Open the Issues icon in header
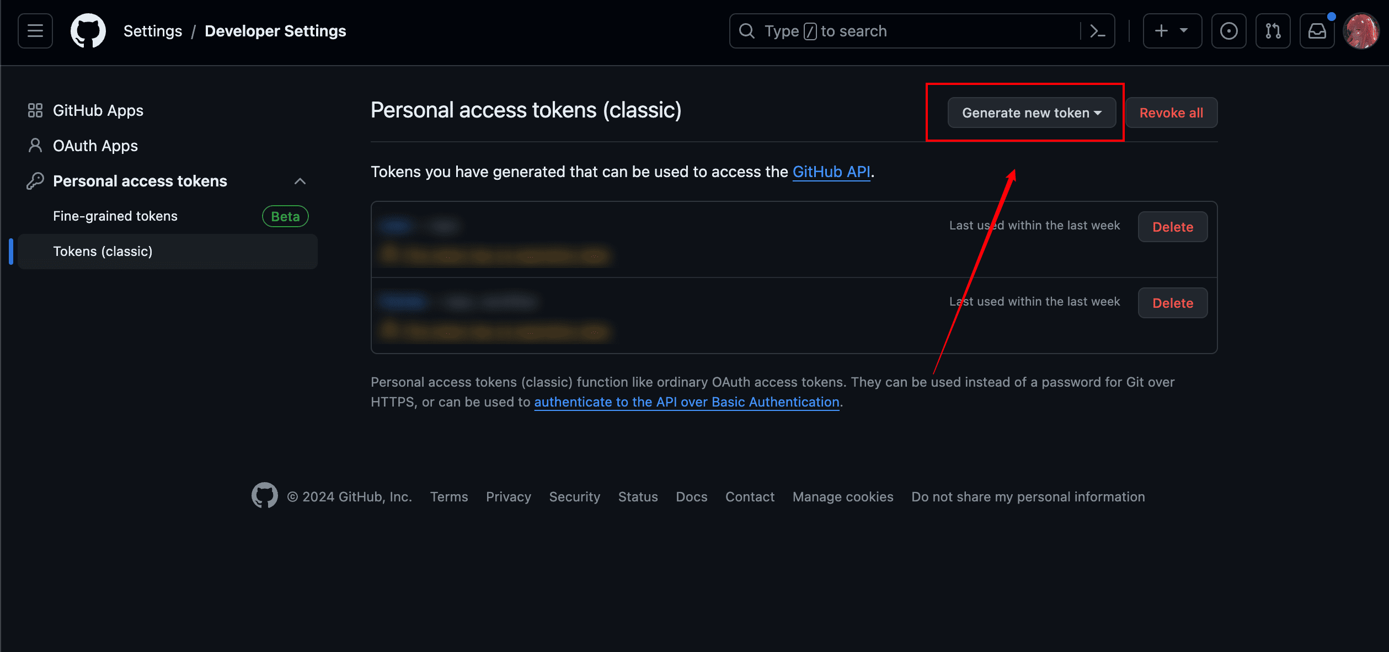 1228,31
